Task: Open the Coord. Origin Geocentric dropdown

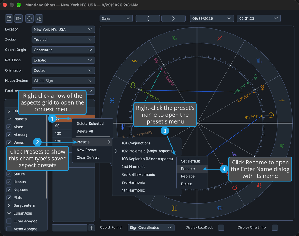Action: [x=63, y=50]
